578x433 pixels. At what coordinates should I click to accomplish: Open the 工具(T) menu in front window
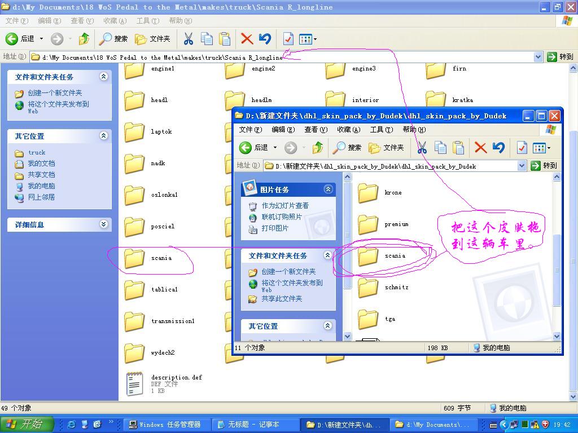381,130
